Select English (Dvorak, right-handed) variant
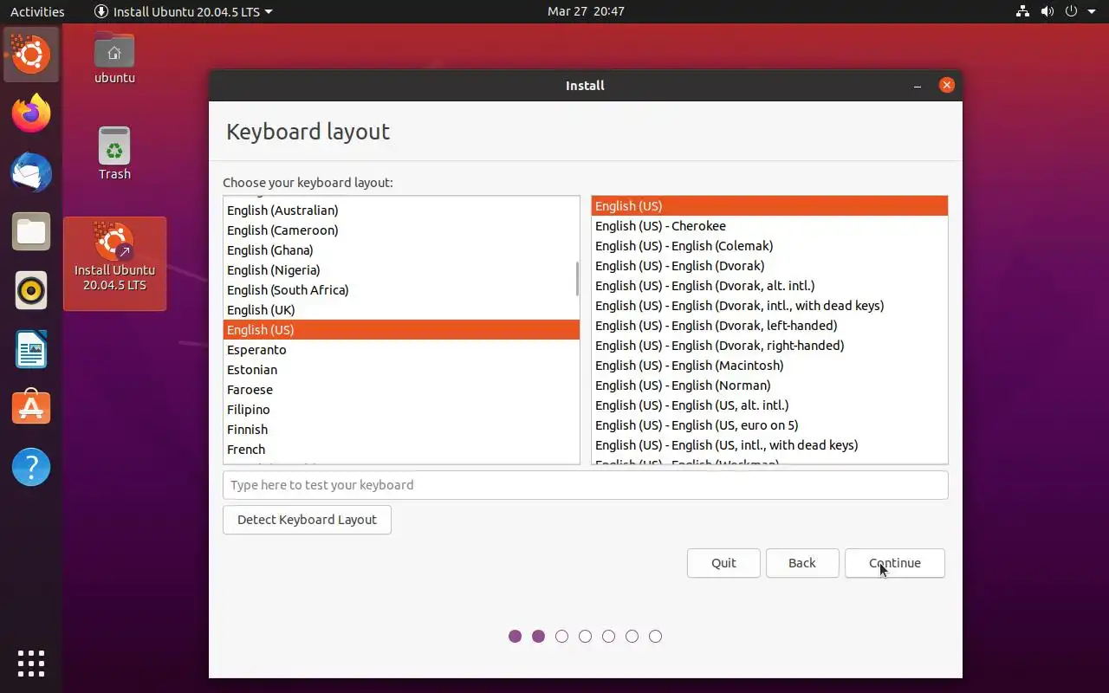 click(769, 346)
